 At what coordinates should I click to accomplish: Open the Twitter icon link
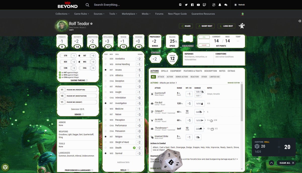pos(186,5)
